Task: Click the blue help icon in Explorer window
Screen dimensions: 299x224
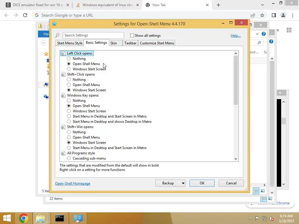Action: click(264, 34)
